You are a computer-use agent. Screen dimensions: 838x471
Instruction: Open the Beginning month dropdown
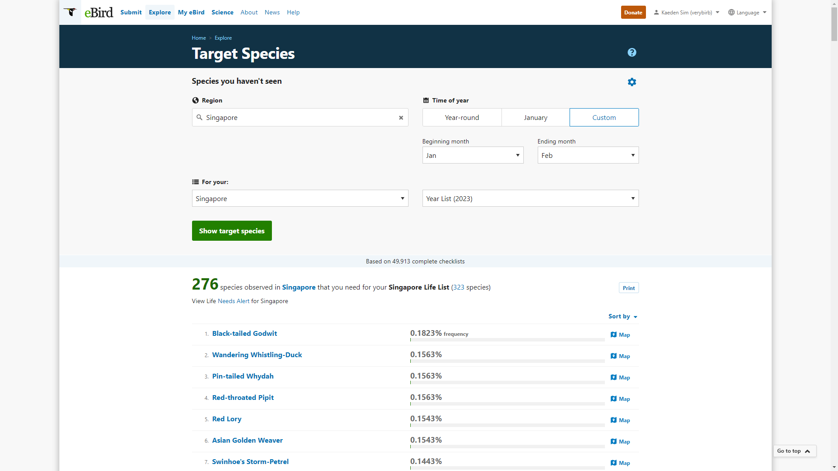(473, 155)
